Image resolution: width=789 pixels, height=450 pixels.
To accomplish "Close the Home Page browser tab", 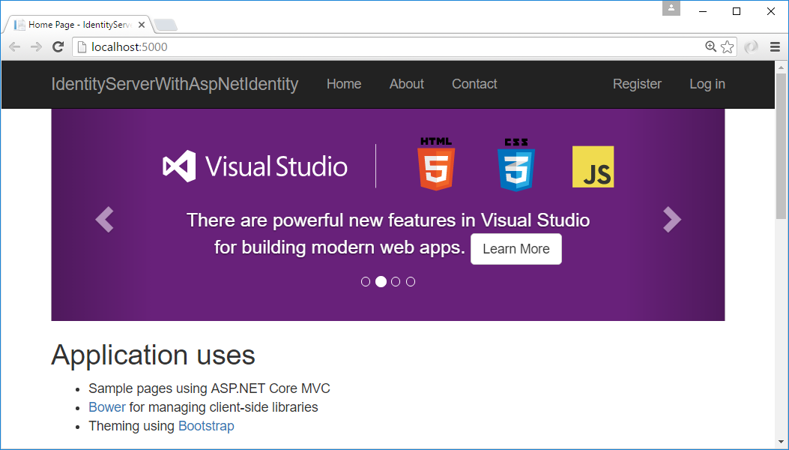I will coord(142,25).
